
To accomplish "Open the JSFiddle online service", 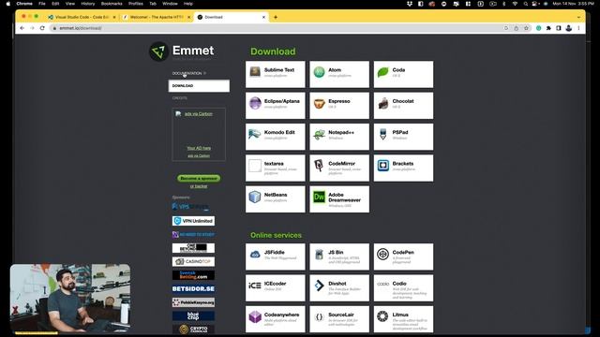I will pos(276,256).
